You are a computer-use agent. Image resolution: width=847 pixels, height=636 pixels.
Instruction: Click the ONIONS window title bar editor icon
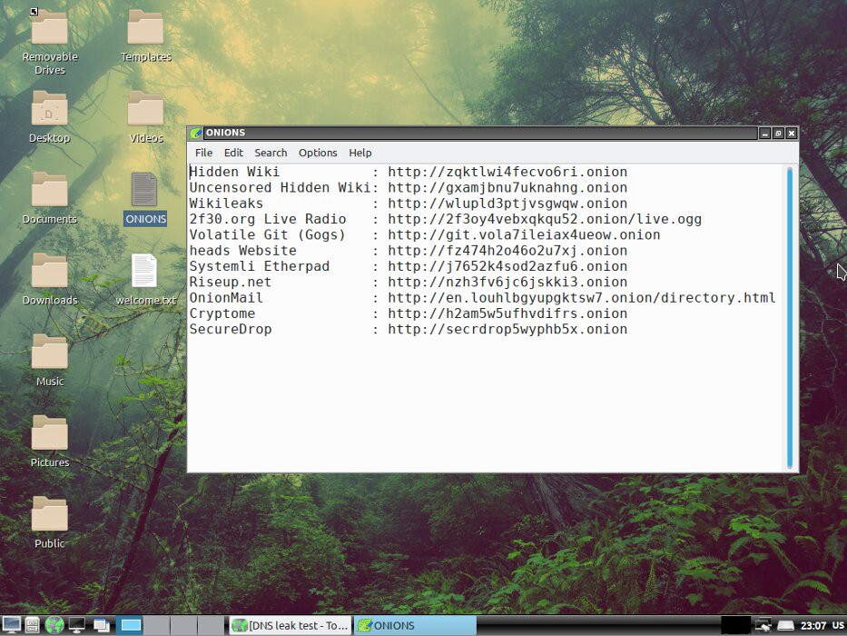[196, 133]
